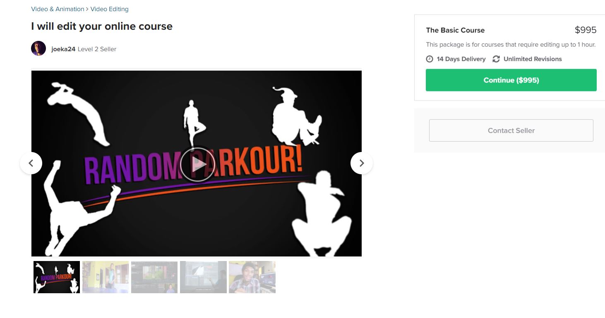Click Continue ($995) button
The height and width of the screenshot is (318, 605).
tap(511, 80)
